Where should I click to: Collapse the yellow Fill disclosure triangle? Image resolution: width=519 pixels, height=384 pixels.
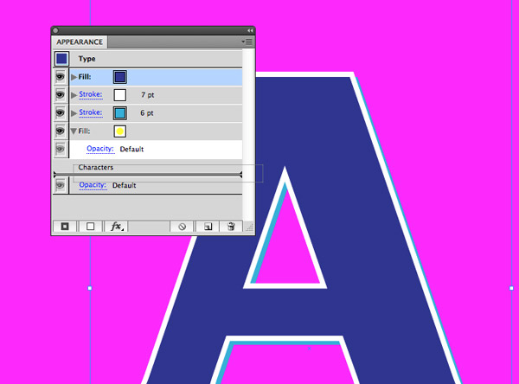tap(74, 131)
